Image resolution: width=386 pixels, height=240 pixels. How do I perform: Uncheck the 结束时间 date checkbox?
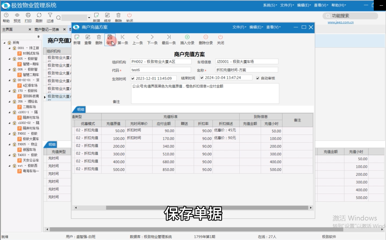click(202, 78)
